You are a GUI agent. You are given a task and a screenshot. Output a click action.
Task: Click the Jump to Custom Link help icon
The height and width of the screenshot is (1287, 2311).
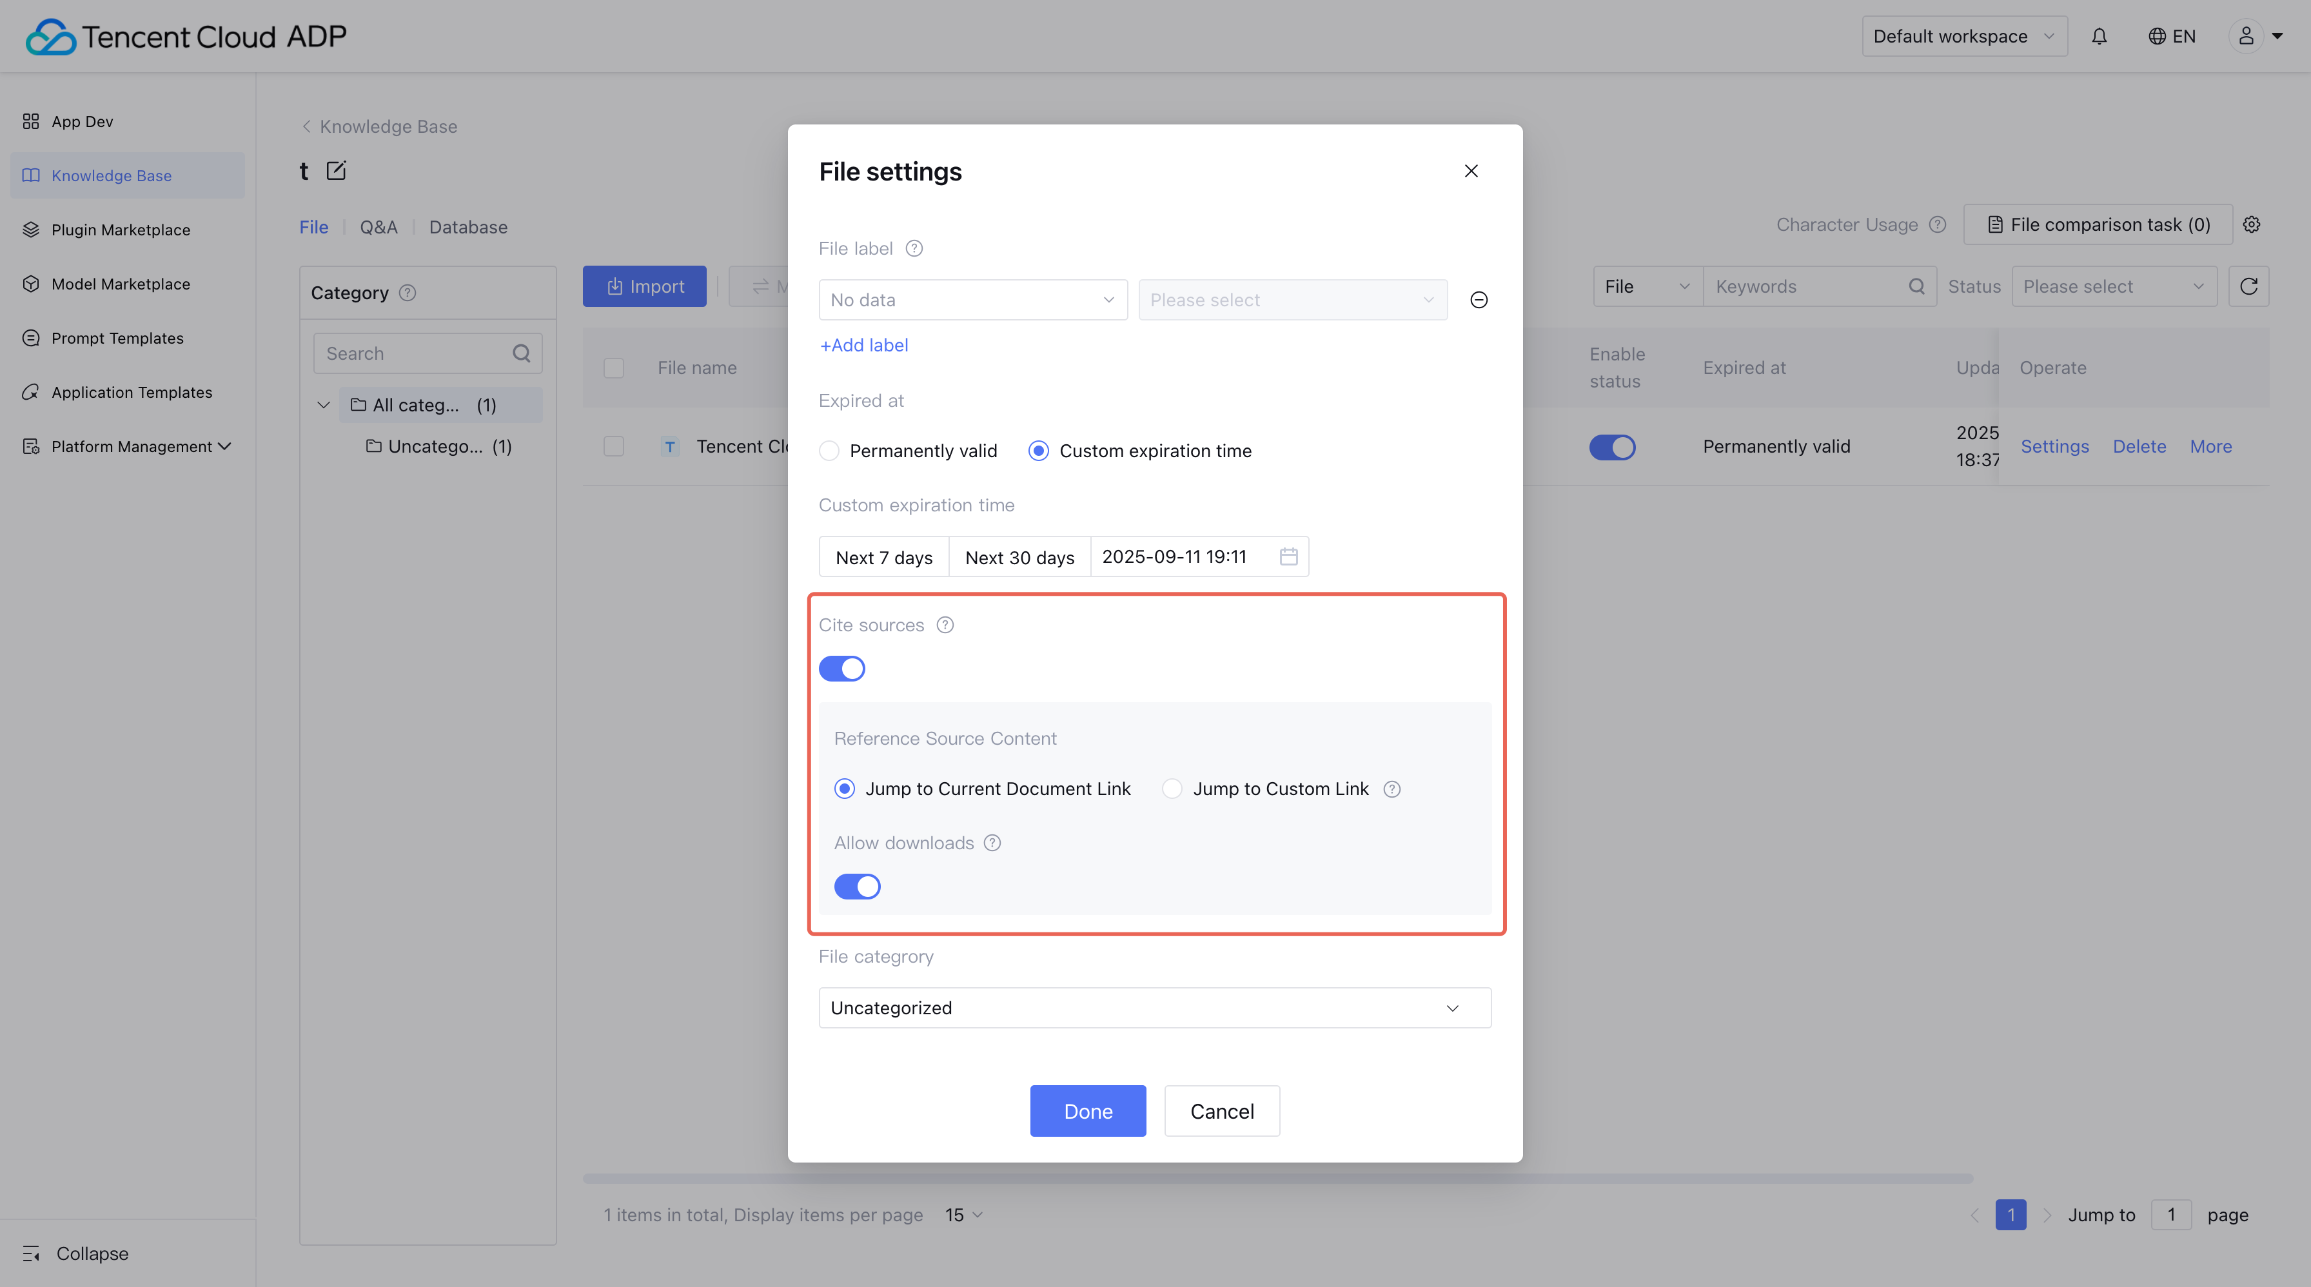pyautogui.click(x=1392, y=789)
